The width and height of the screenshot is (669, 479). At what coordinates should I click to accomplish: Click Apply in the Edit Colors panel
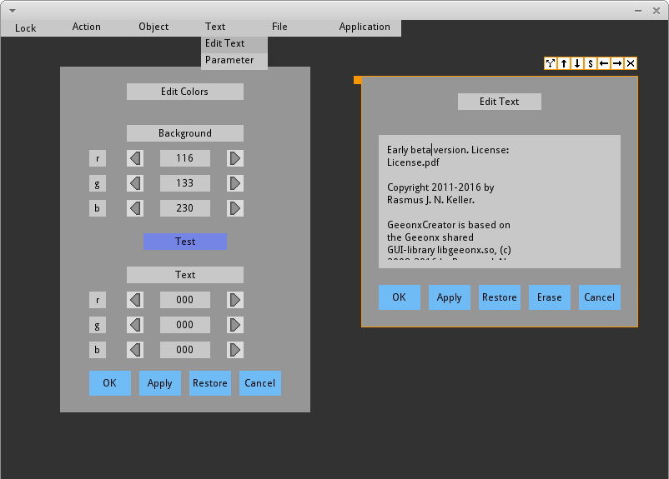[160, 383]
